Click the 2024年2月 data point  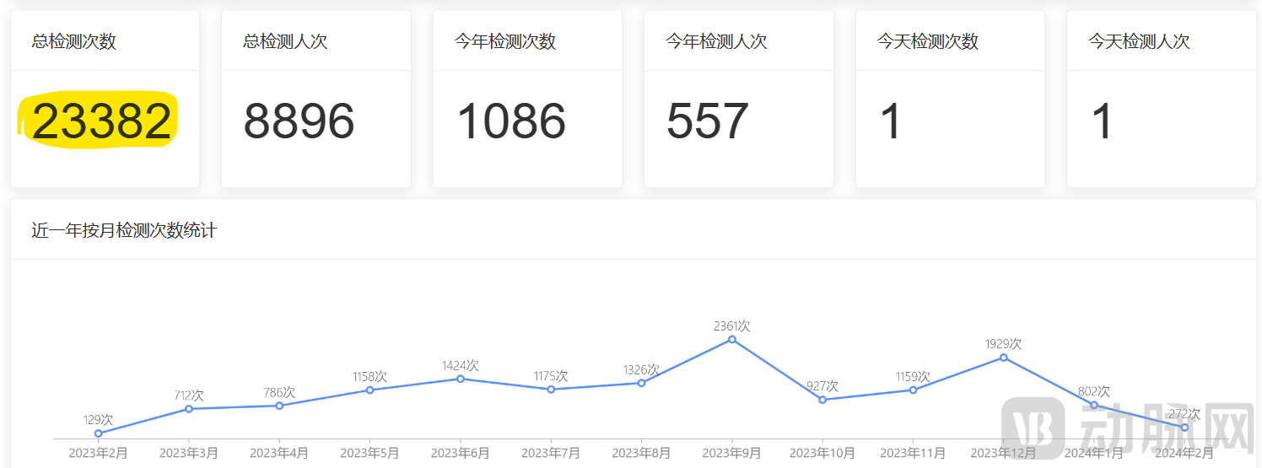pyautogui.click(x=1184, y=428)
